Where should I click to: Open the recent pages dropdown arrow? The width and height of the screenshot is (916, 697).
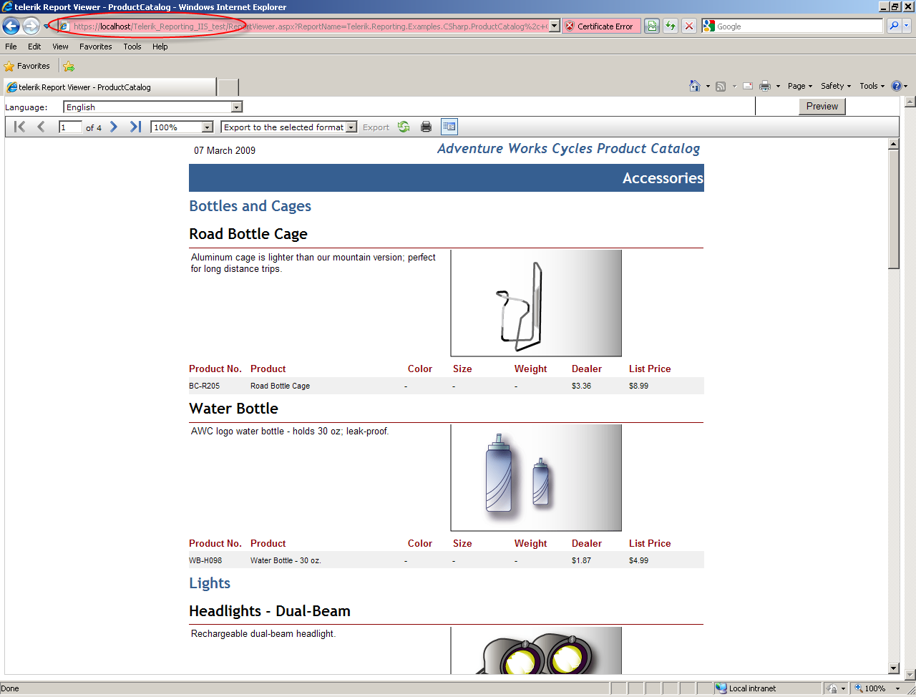(46, 26)
